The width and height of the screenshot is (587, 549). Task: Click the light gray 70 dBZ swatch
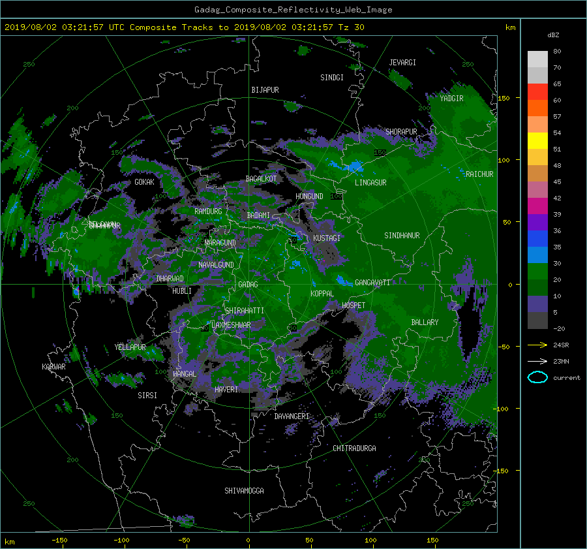tap(537, 59)
